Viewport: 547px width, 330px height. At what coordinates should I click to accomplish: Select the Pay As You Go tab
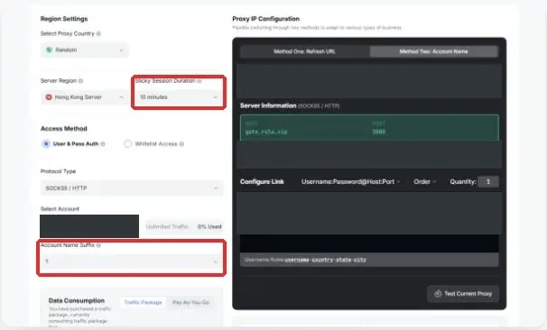(x=190, y=302)
